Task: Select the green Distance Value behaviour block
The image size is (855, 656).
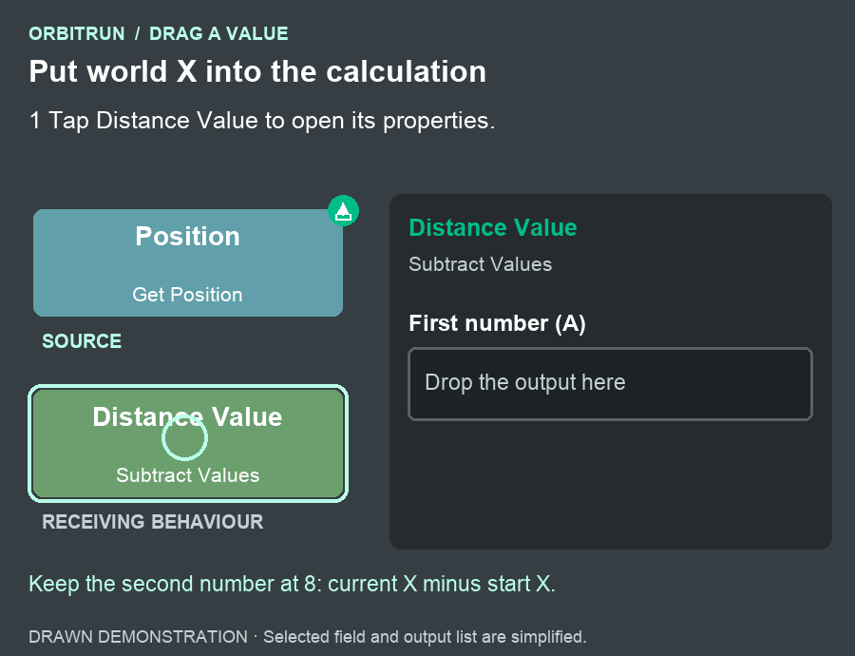Action: point(188,444)
